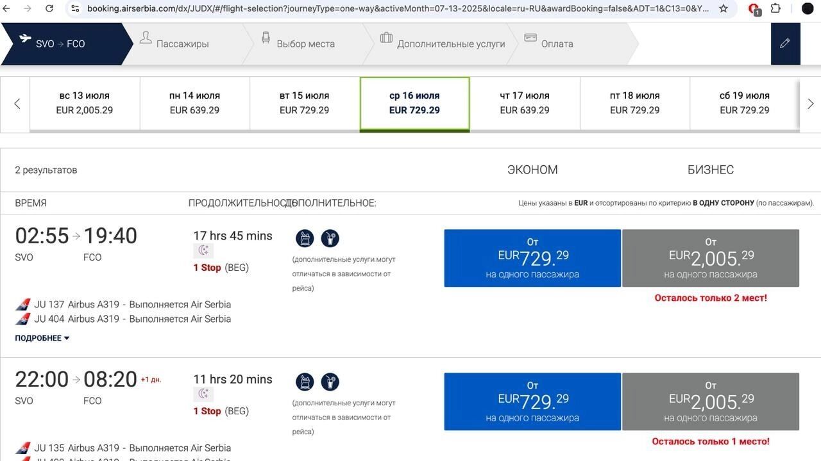Click the browser address bar URL
The image size is (821, 461).
click(x=398, y=8)
